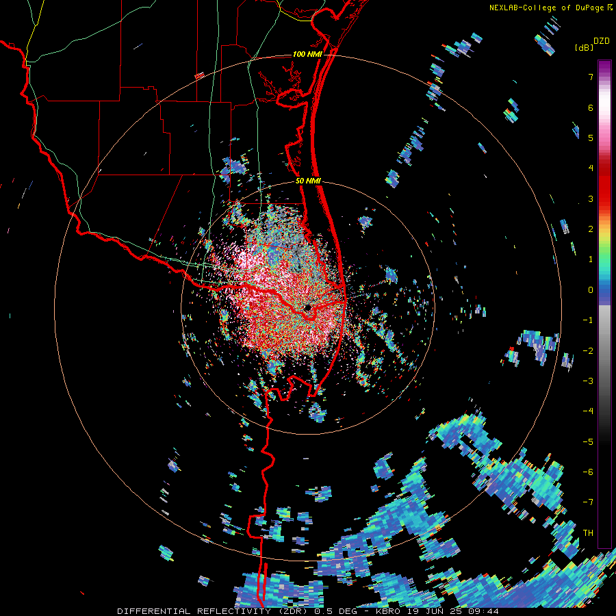Click the KBRO radar site dot at center
The image size is (616, 616).
[307, 307]
